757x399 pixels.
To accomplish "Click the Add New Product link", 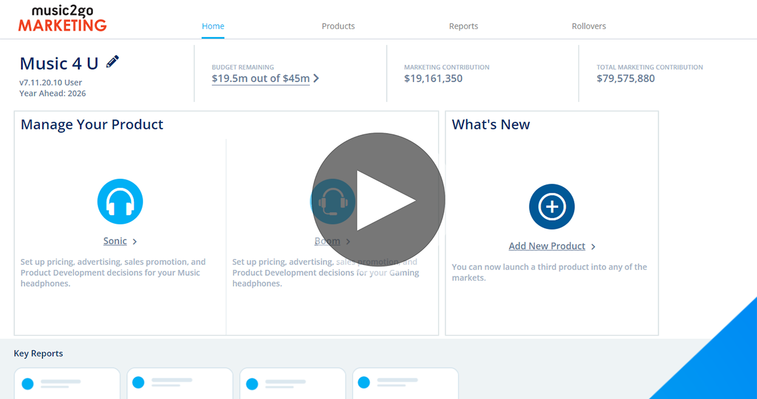I will (547, 246).
